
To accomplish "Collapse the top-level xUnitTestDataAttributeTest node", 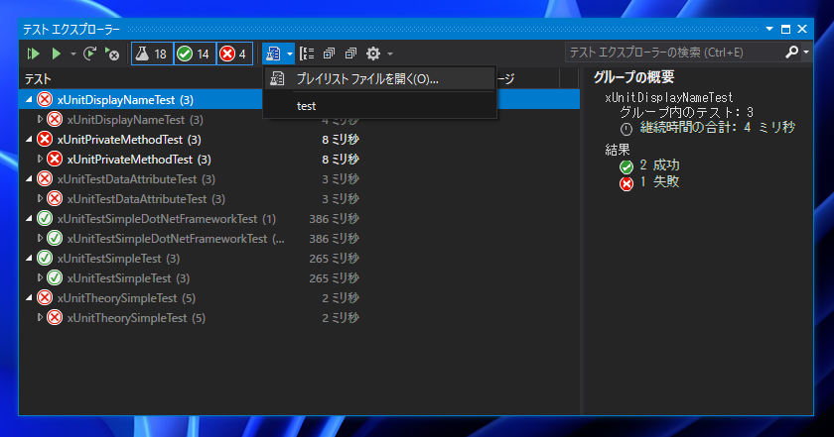I will pyautogui.click(x=29, y=179).
